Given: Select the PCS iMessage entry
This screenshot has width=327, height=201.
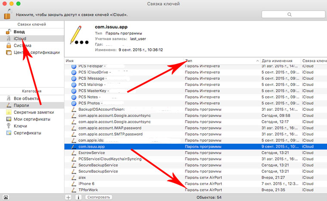Looking at the screenshot, I should pyautogui.click(x=196, y=79).
